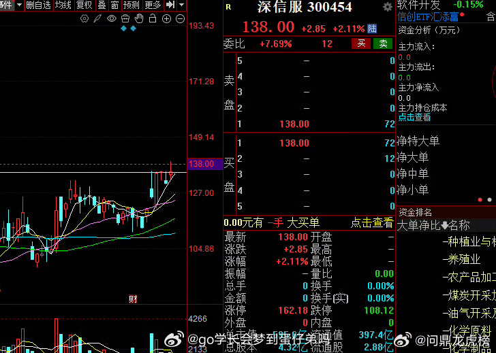Select 种植业 row in list
This screenshot has width=496, height=353.
point(471,242)
